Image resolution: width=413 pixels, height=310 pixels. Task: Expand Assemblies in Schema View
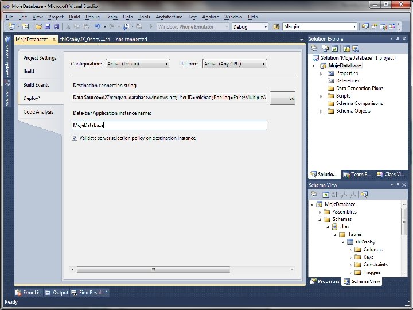coord(320,212)
